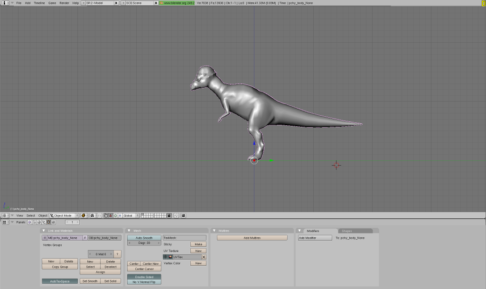Click the render preview icon in 3D header

(183, 215)
